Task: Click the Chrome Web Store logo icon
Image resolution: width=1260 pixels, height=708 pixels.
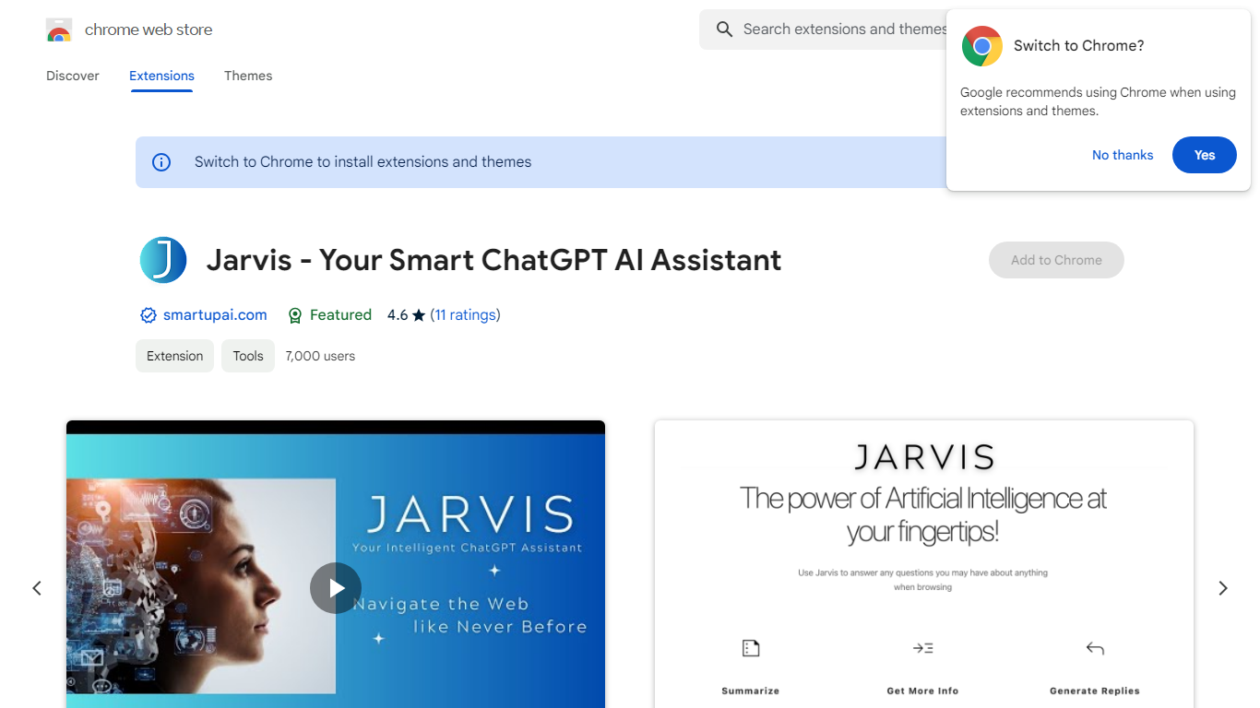Action: (59, 30)
